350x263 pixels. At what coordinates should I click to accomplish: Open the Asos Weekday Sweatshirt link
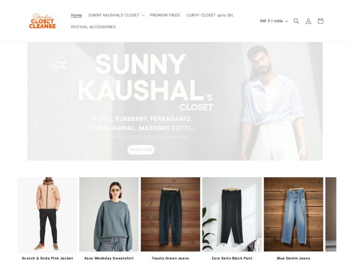[x=109, y=258]
